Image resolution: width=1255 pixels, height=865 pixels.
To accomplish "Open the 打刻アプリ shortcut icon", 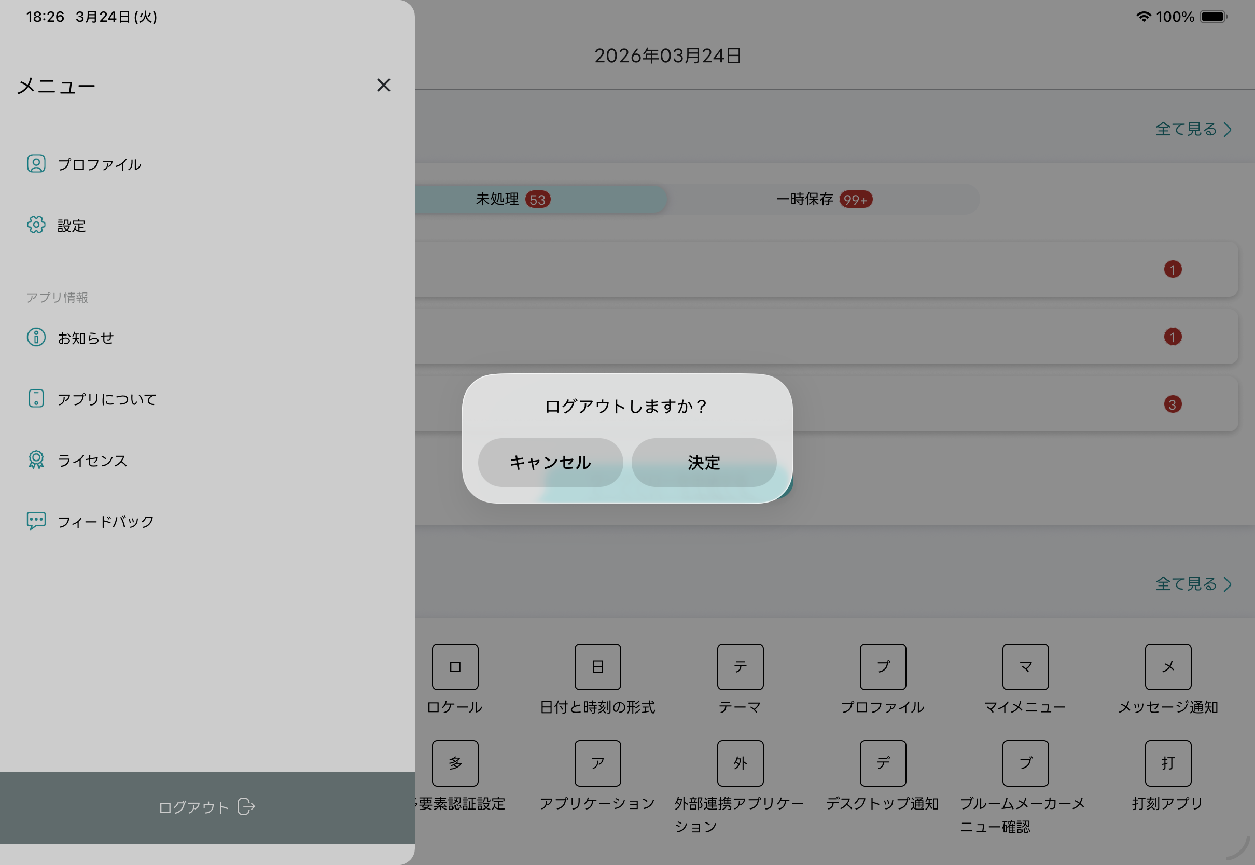I will coord(1167,763).
